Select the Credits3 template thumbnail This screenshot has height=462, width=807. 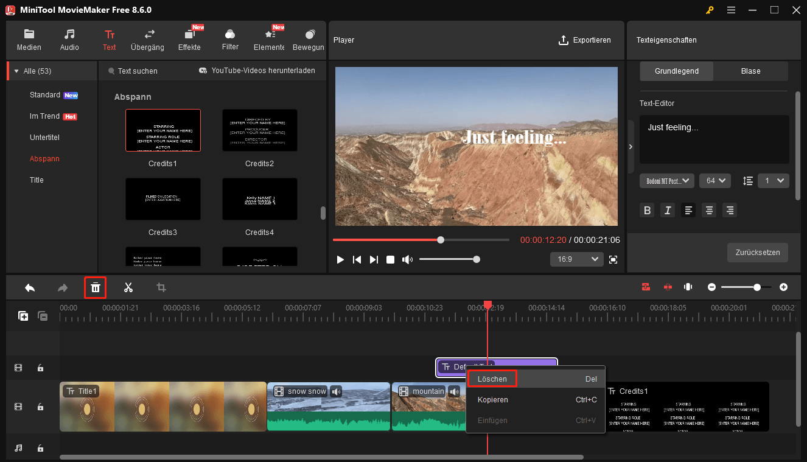click(x=162, y=199)
